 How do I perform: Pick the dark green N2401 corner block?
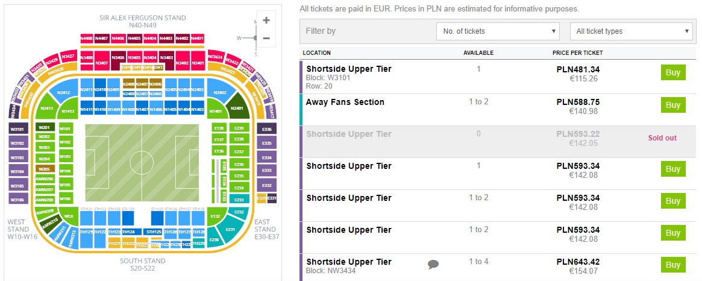pyautogui.click(x=236, y=108)
